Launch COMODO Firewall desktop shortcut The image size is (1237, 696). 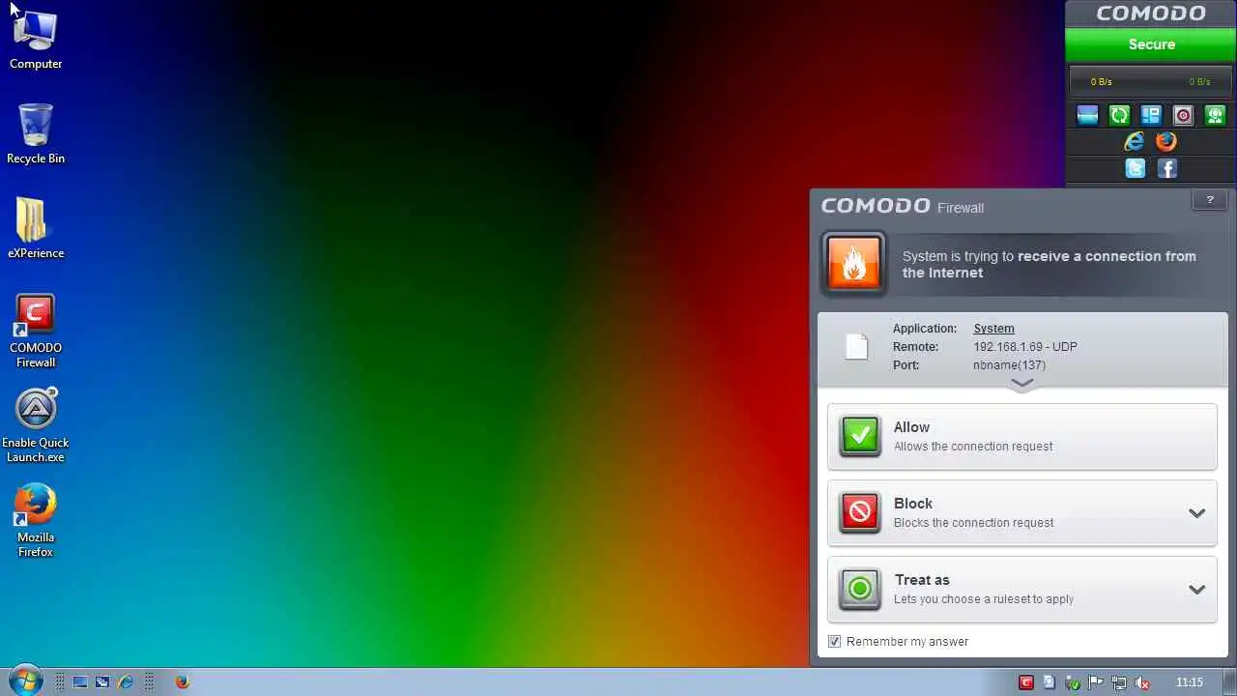tap(36, 331)
